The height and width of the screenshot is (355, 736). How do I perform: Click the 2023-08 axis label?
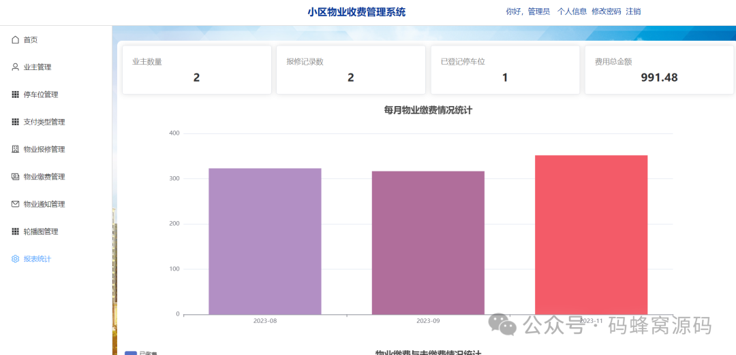coord(264,321)
